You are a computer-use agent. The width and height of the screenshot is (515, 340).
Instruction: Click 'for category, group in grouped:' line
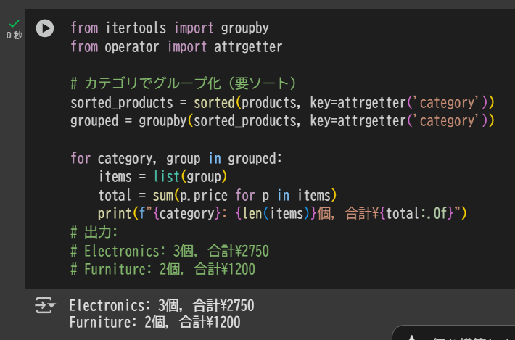pyautogui.click(x=176, y=159)
